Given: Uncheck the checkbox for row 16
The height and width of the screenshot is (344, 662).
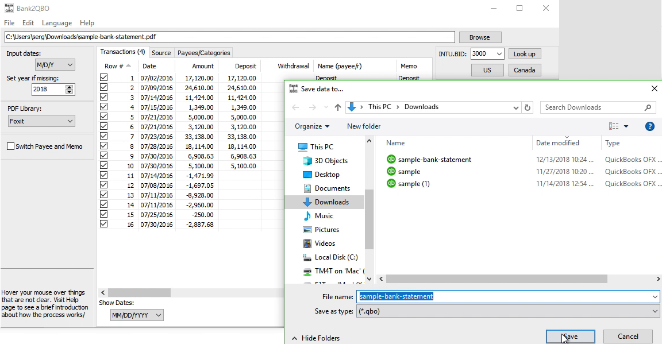Looking at the screenshot, I should coord(103,224).
